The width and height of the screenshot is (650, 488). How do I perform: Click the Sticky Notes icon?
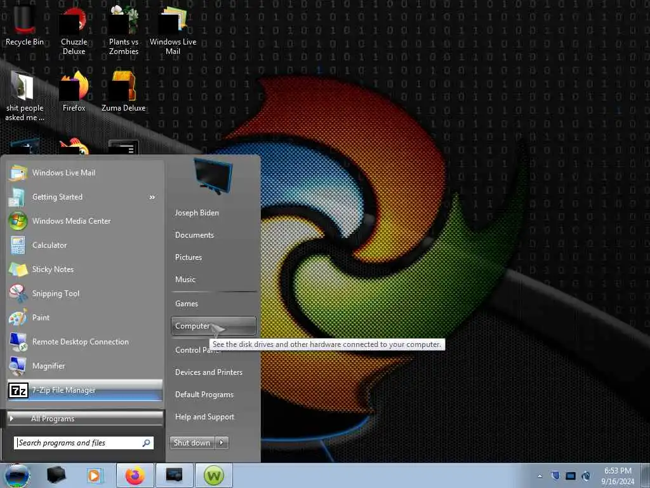tap(18, 269)
